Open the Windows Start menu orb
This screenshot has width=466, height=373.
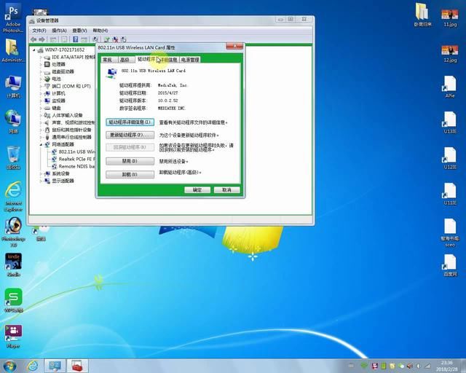tap(10, 365)
